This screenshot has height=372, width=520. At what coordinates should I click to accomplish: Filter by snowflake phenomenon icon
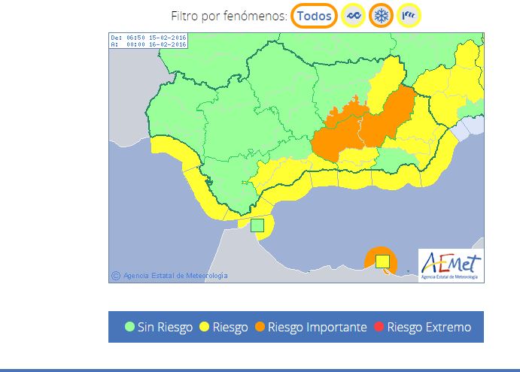point(381,16)
